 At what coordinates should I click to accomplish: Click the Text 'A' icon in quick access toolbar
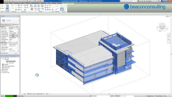[27, 1]
